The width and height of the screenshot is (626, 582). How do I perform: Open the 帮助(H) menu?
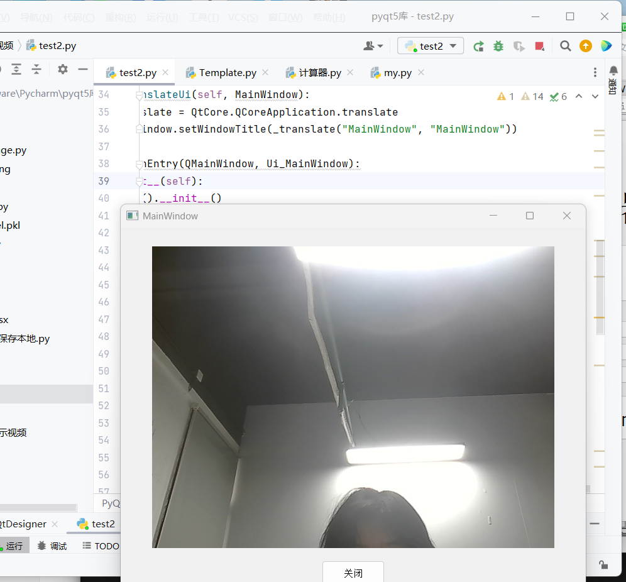coord(329,17)
